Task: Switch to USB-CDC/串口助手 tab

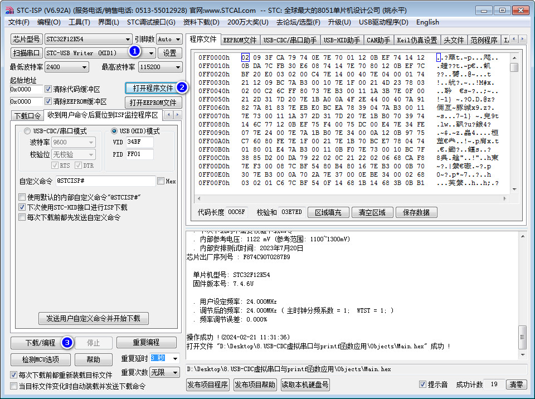Action: pos(290,40)
